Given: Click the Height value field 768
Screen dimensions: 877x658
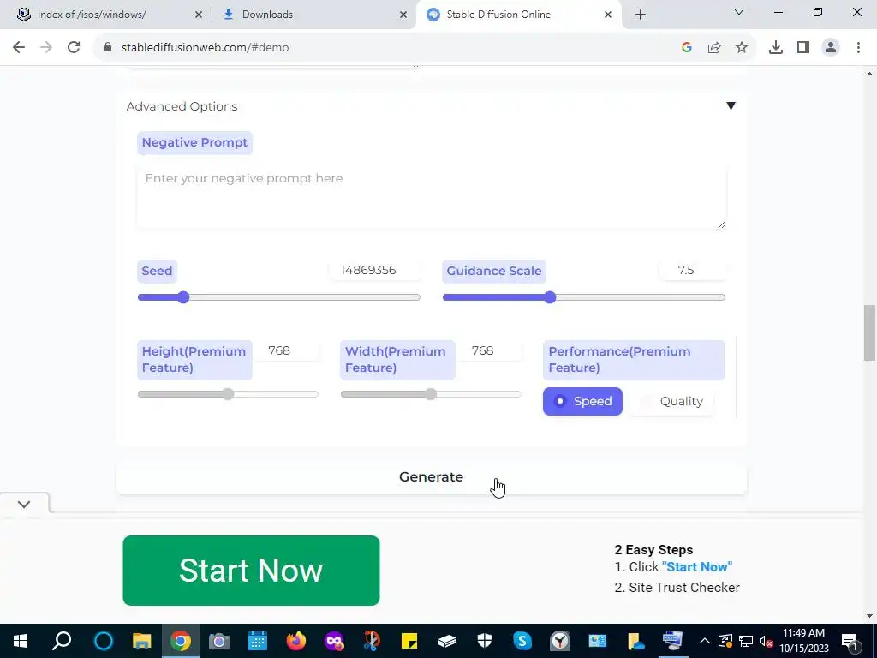Looking at the screenshot, I should [288, 350].
